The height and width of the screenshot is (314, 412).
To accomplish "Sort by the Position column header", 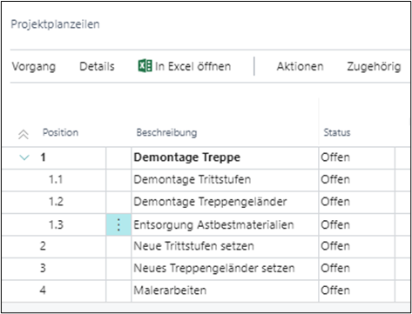I will (60, 132).
